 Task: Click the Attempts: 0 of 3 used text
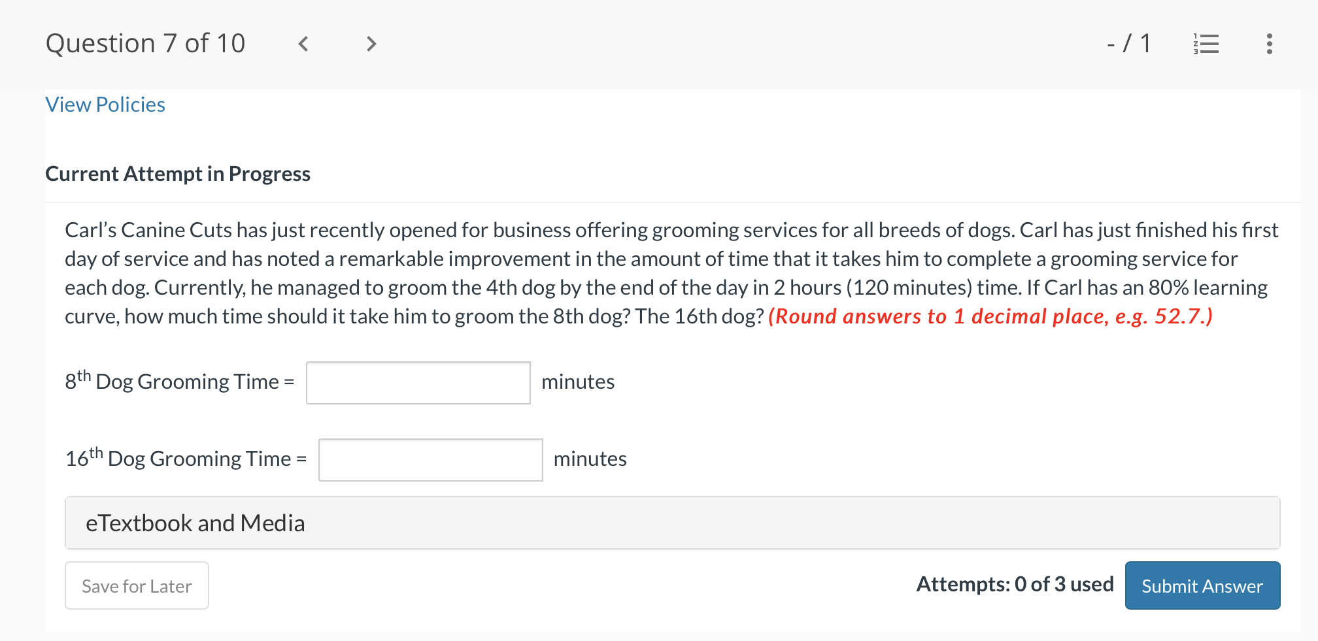1015,584
